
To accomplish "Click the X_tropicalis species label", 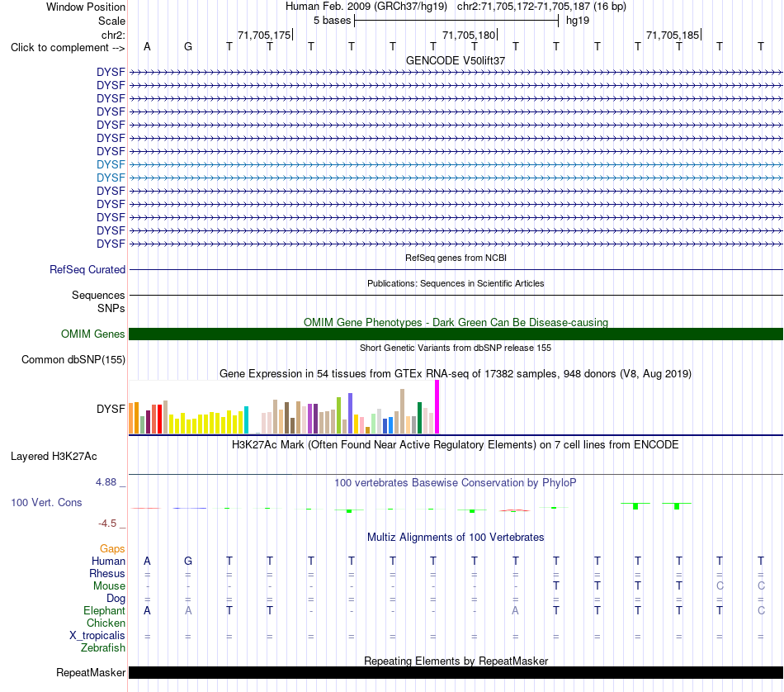I will [x=97, y=636].
